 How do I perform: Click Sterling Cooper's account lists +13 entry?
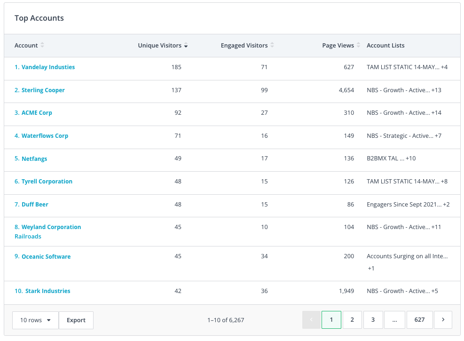(404, 90)
